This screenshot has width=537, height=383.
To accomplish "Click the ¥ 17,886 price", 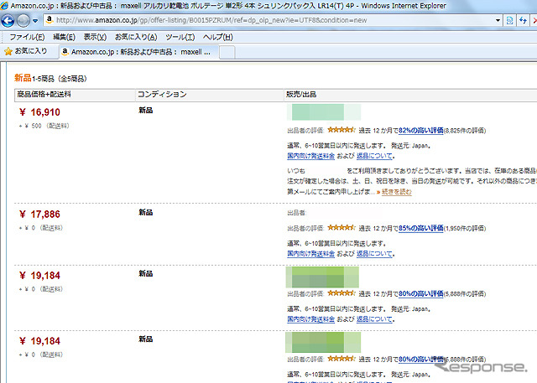I will tap(39, 215).
